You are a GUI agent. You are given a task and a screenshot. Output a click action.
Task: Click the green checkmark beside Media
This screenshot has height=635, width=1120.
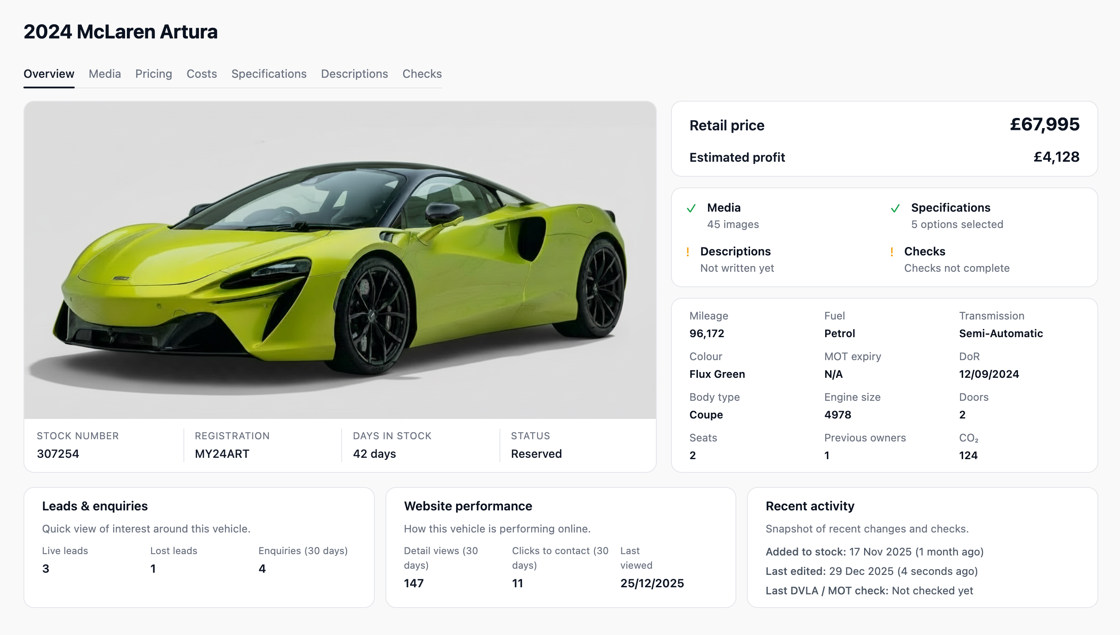691,208
